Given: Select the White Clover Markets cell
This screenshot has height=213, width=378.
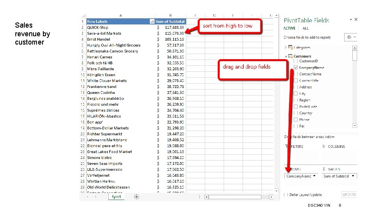Looking at the screenshot, I should (120, 80).
